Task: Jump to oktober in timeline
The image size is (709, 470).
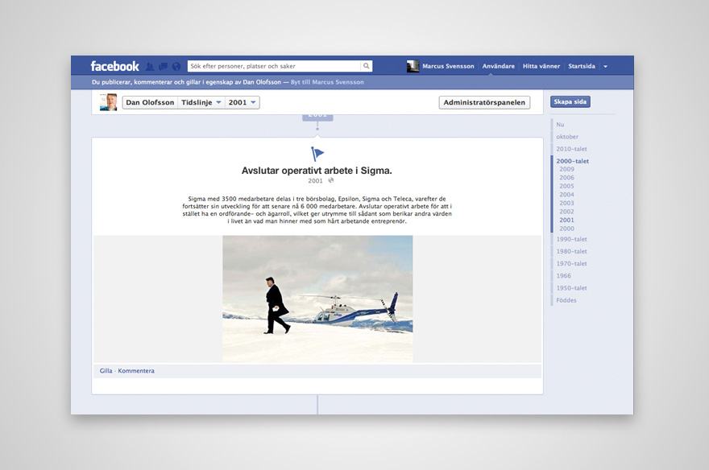Action: 567,137
